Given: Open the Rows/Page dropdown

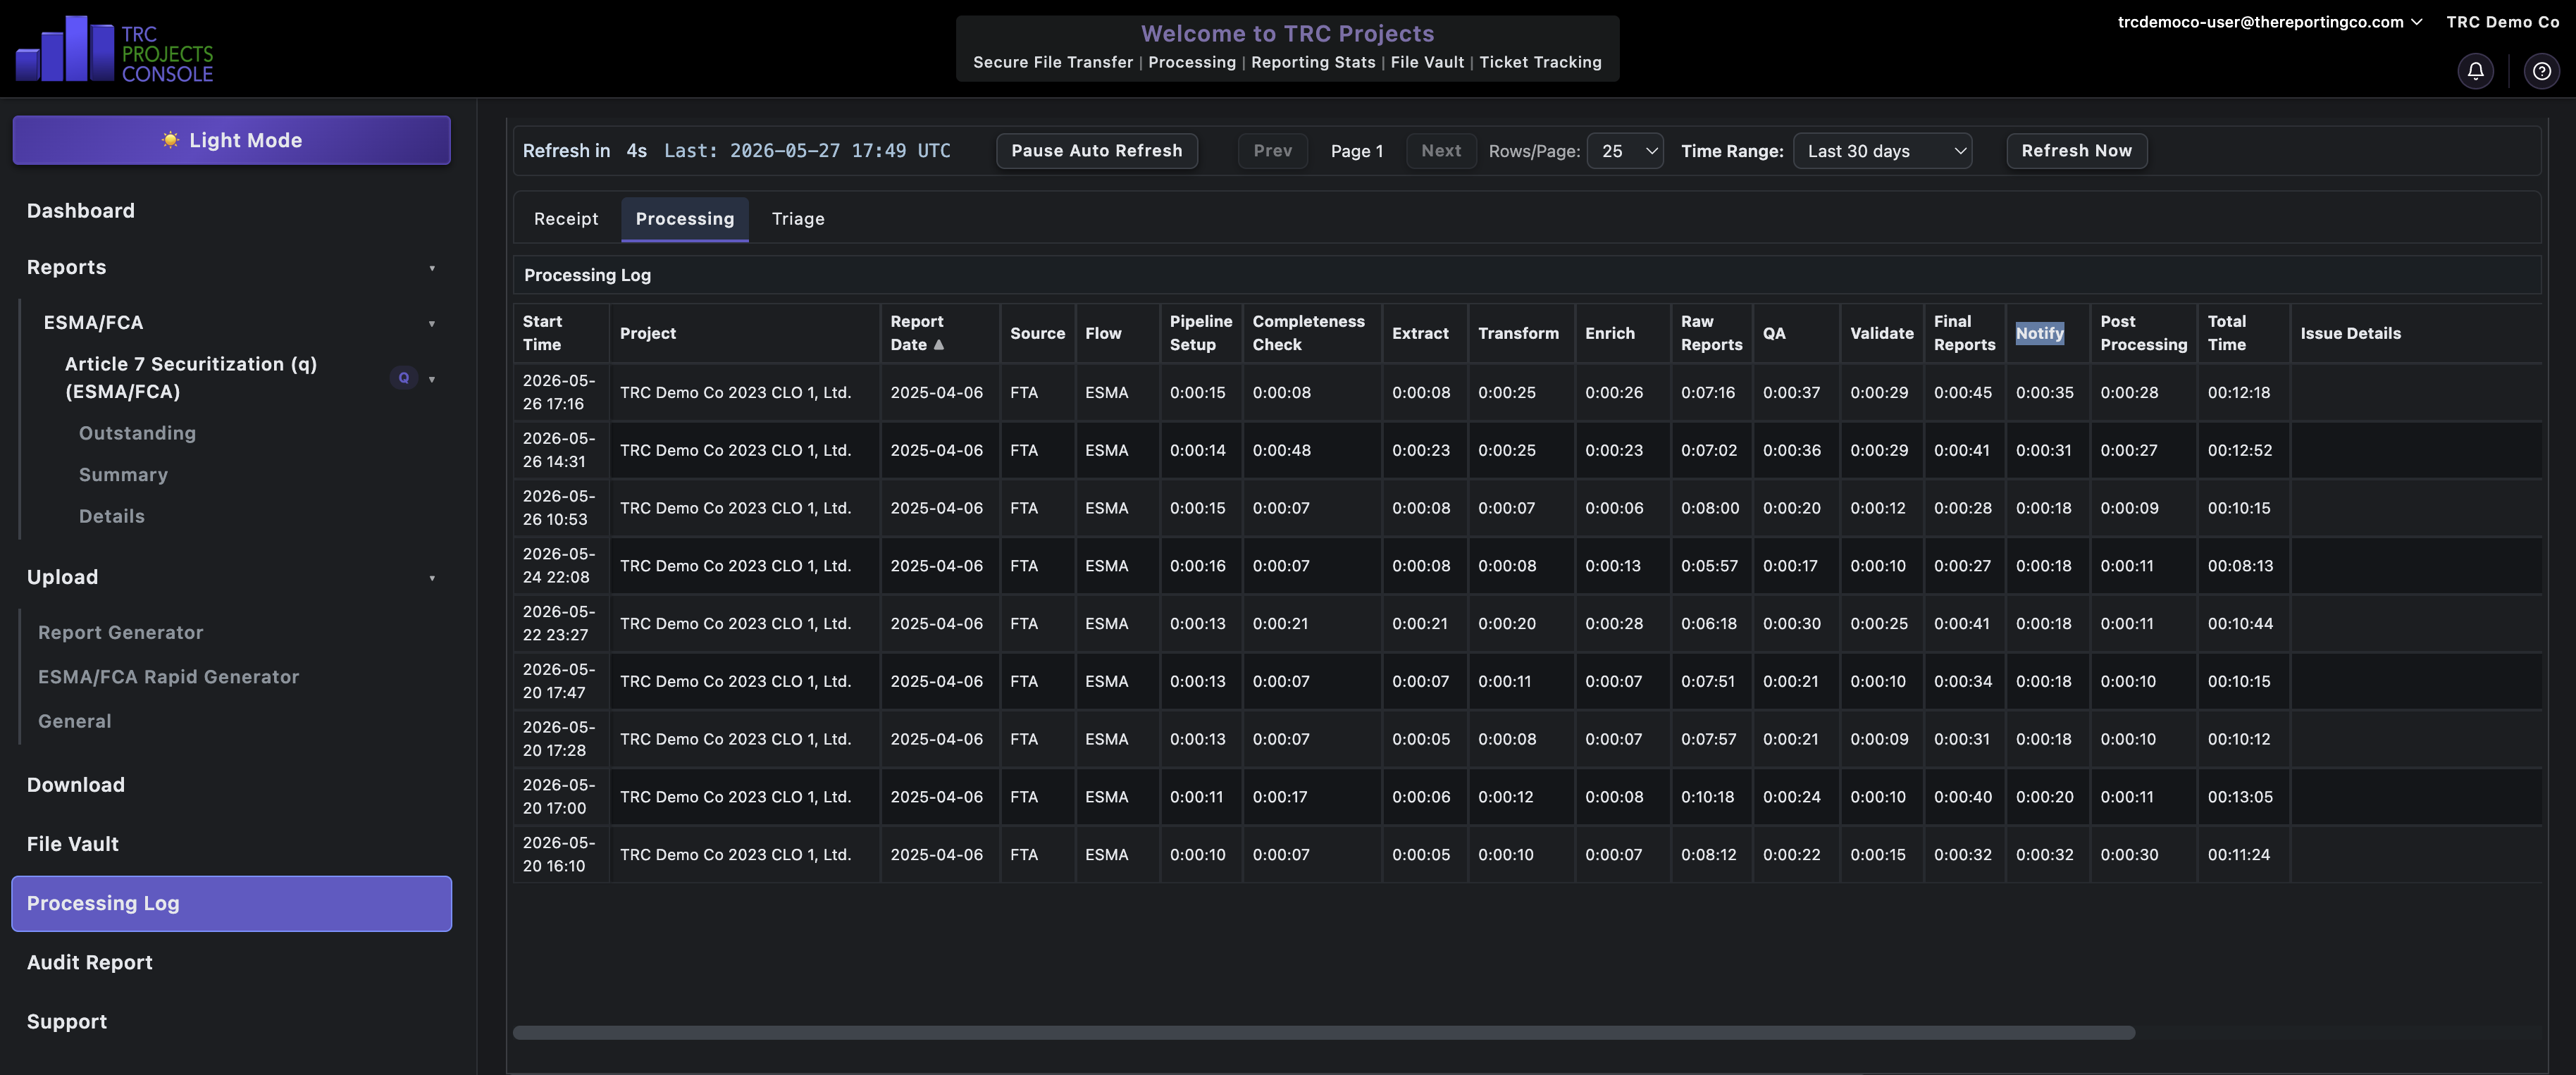Looking at the screenshot, I should pyautogui.click(x=1625, y=151).
